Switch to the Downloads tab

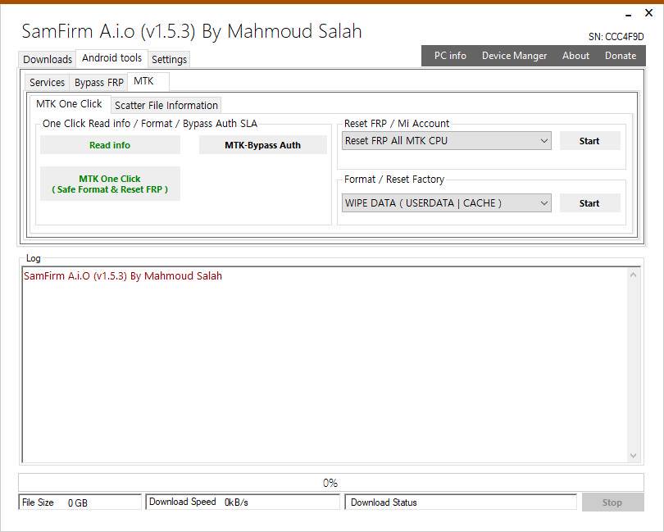[48, 59]
